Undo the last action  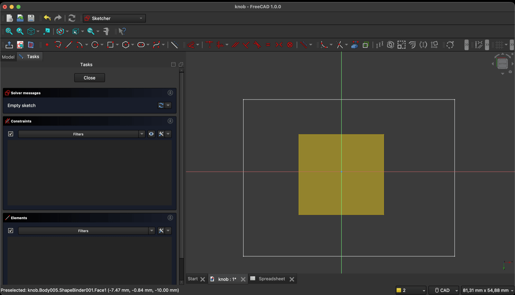point(47,18)
